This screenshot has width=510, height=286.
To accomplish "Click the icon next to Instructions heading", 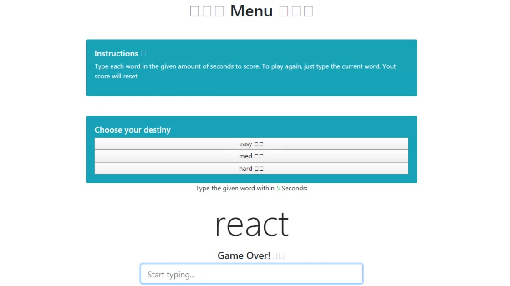I will tap(144, 54).
